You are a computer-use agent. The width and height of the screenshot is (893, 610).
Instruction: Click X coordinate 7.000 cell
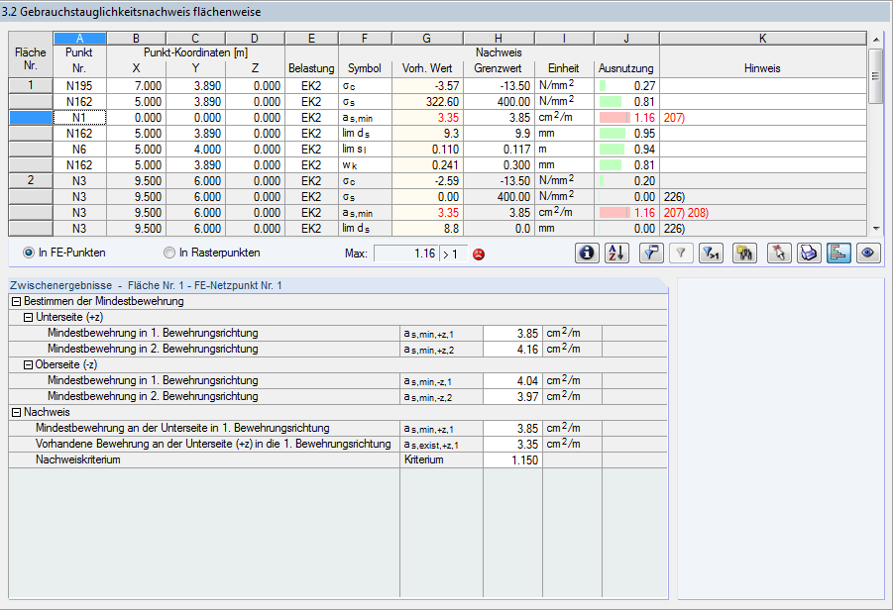(136, 86)
